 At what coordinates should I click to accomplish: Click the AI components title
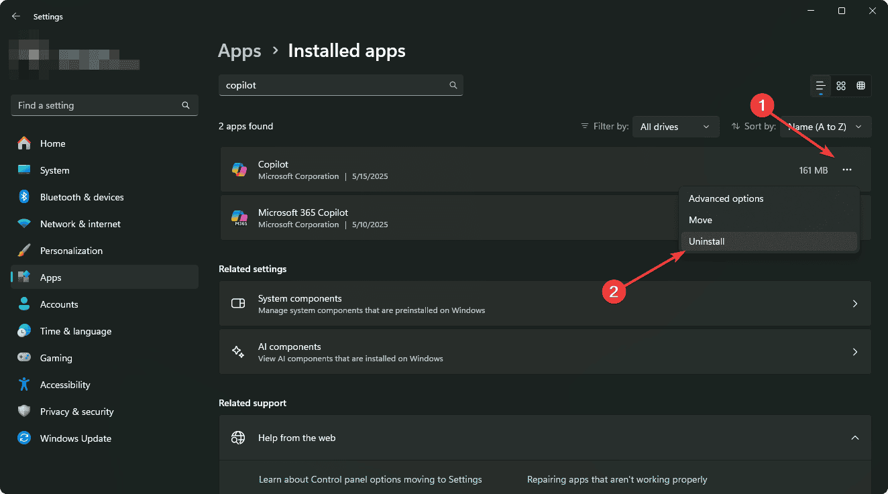pos(290,347)
